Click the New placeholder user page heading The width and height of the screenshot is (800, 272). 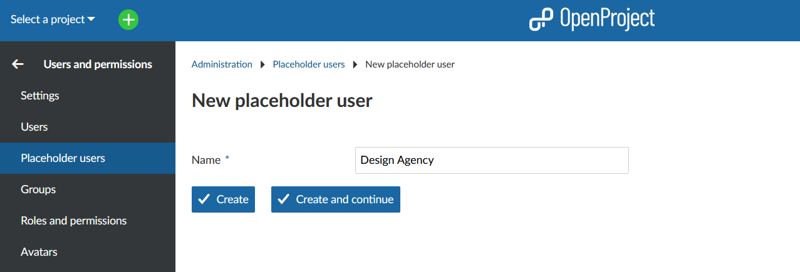(x=282, y=101)
